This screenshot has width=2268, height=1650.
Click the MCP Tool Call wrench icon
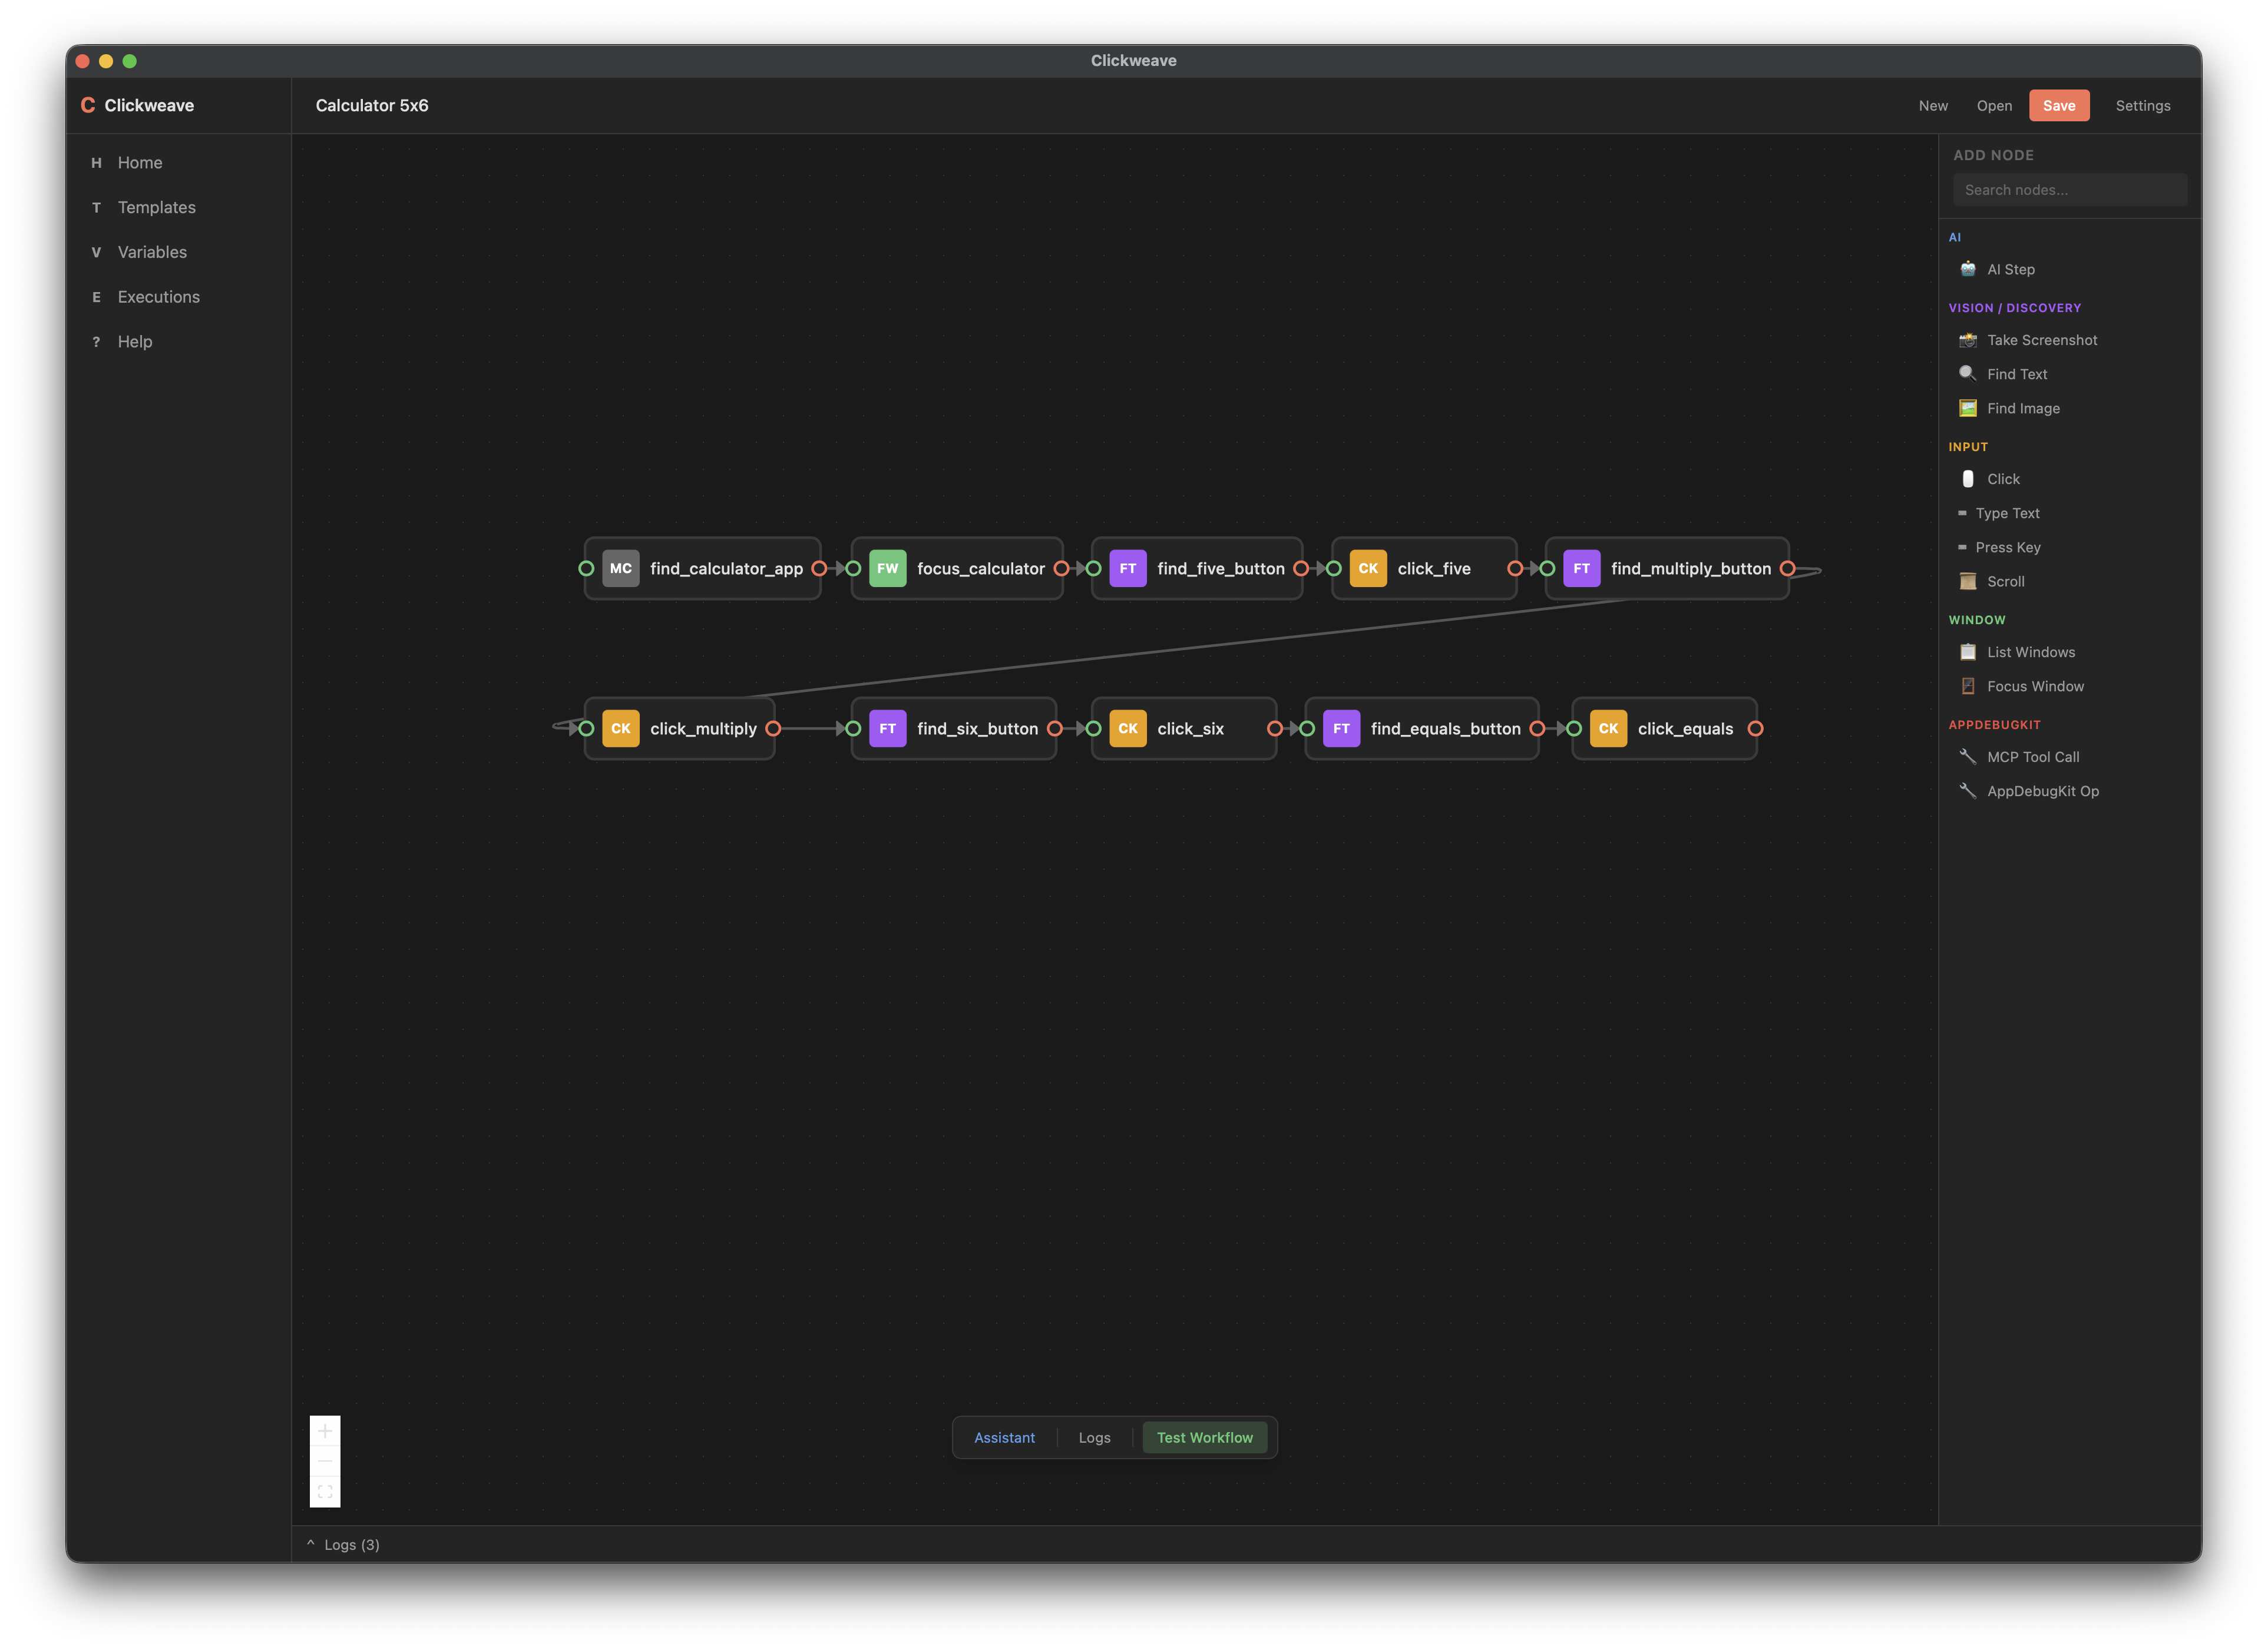coord(1967,757)
